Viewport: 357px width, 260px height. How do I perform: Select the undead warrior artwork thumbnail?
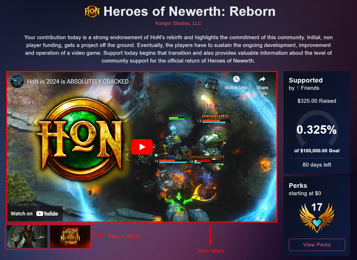(x=27, y=236)
